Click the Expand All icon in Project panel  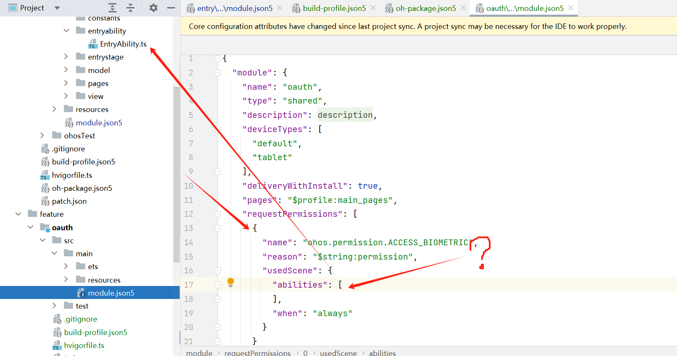112,8
